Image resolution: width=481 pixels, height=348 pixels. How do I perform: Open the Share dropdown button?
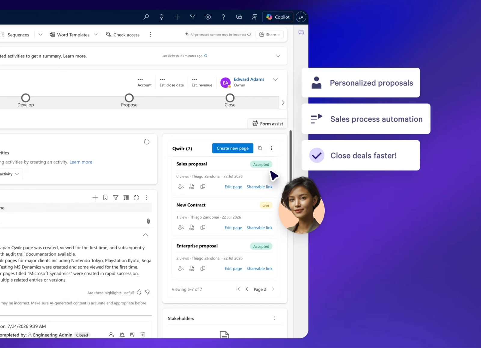coord(270,35)
